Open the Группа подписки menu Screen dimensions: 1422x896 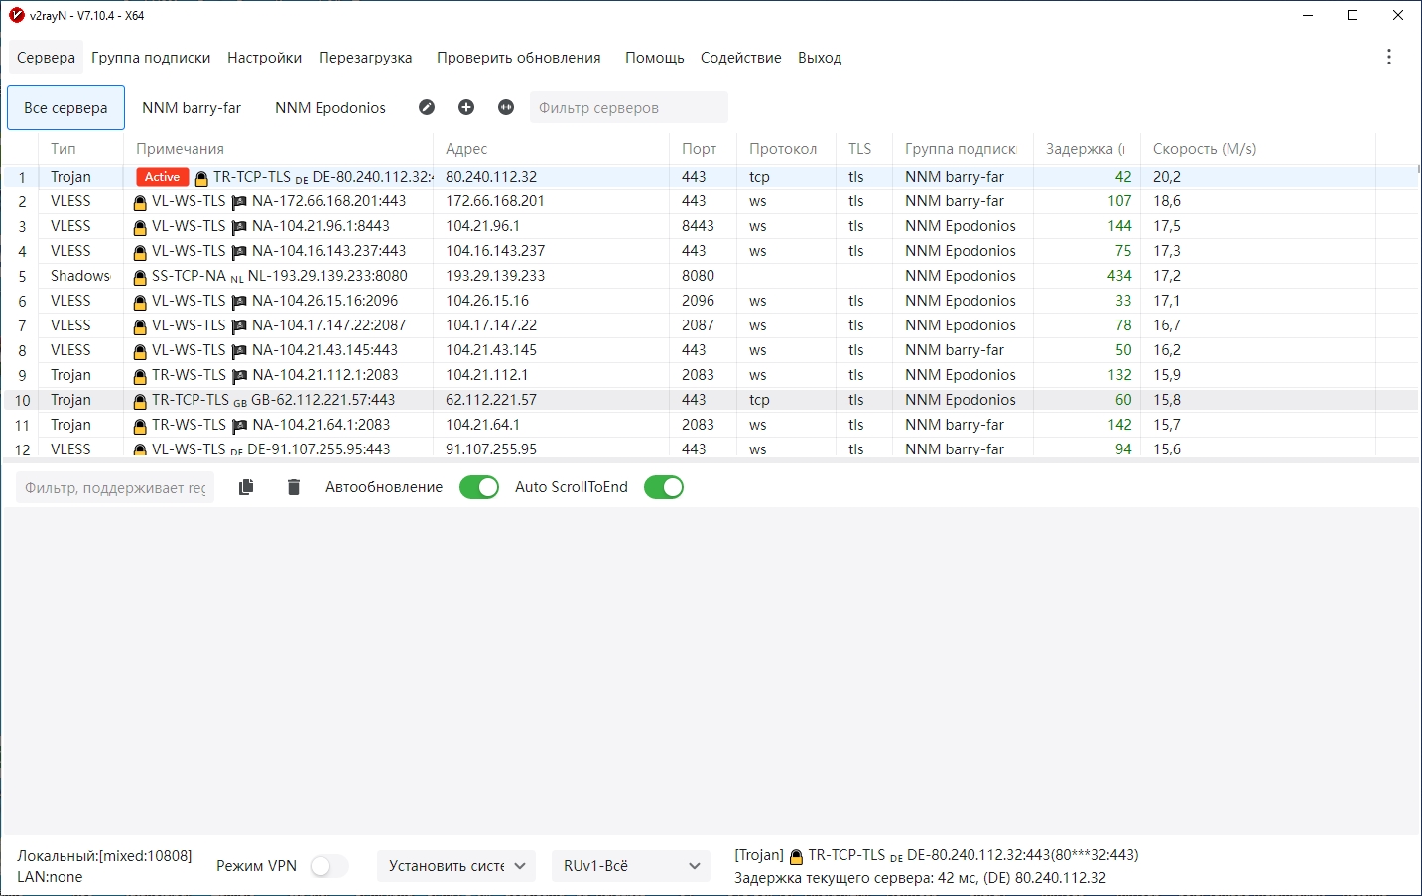pos(151,58)
